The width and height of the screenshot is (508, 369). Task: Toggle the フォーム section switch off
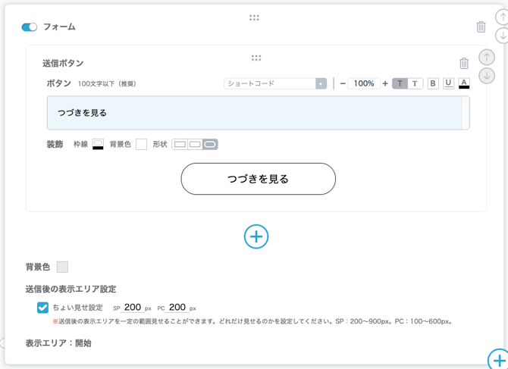pyautogui.click(x=30, y=27)
